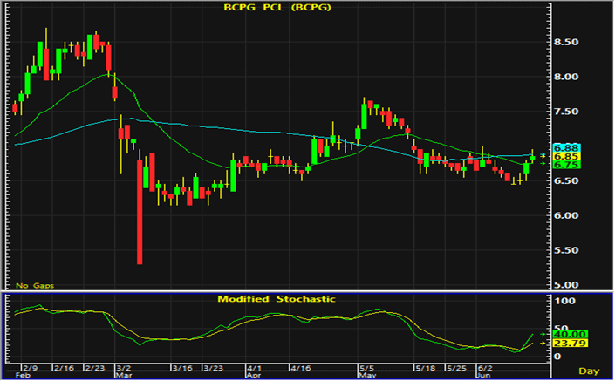Click the green 40.00 stochastic value label
Viewport: 615px width, 381px height.
(569, 334)
